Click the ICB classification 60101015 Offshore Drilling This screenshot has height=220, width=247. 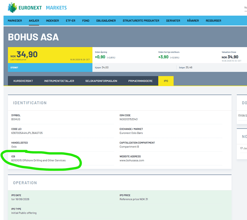(x=38, y=160)
